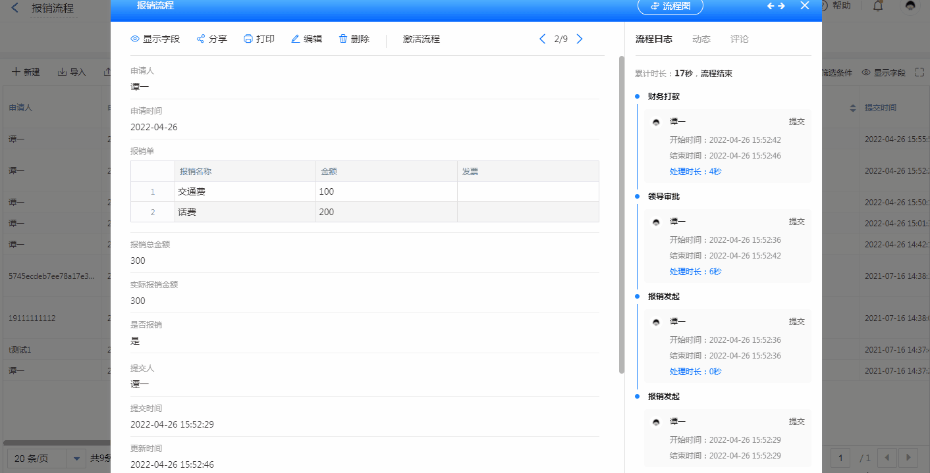Image resolution: width=930 pixels, height=473 pixels.
Task: Sort column using arrows beside 提交时间
Action: coord(853,108)
